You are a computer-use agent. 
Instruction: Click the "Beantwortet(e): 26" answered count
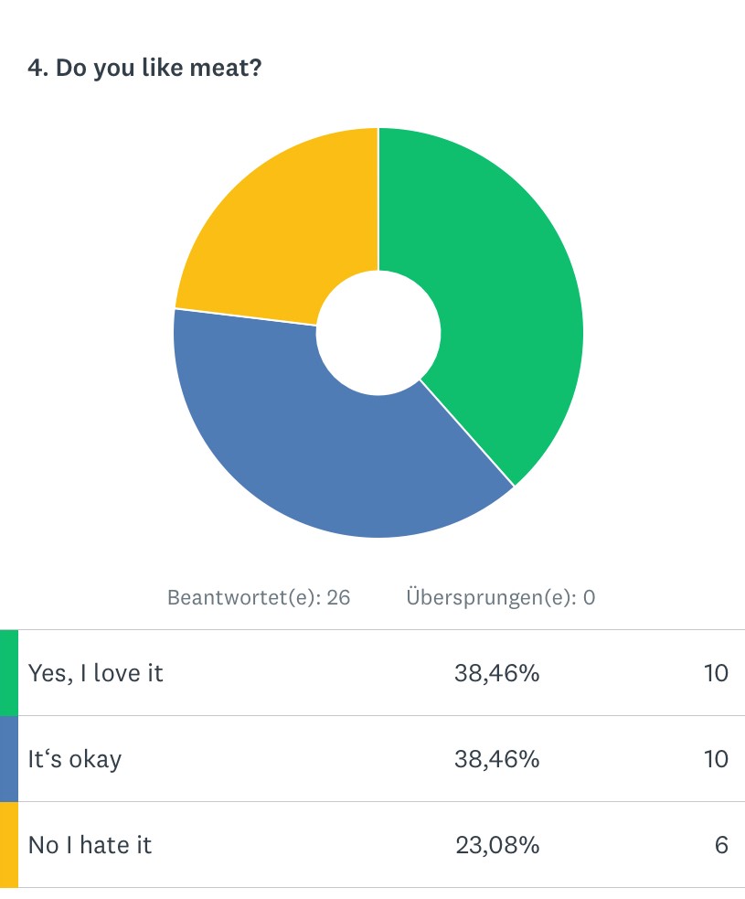click(259, 598)
